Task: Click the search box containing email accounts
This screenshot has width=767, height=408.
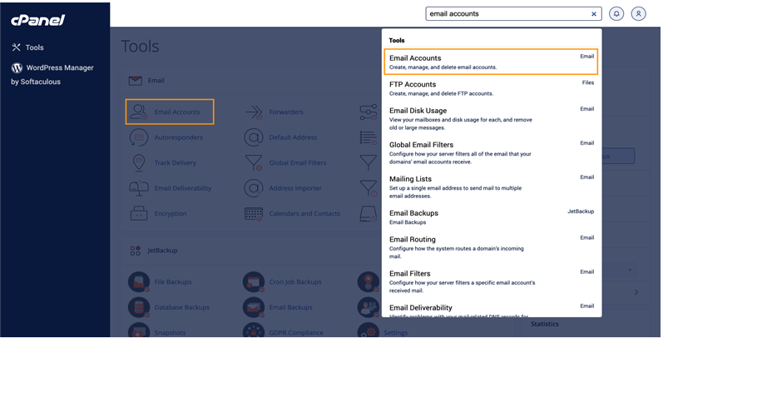Action: point(507,14)
